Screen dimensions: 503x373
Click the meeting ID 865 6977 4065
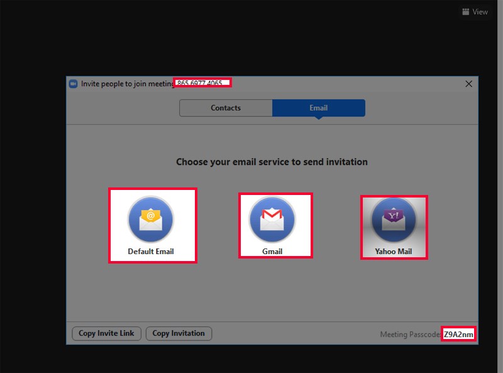coord(200,83)
